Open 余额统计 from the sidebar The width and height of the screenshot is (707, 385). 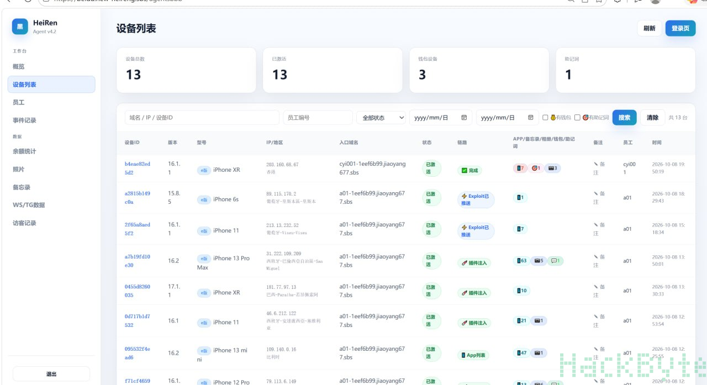[51, 151]
